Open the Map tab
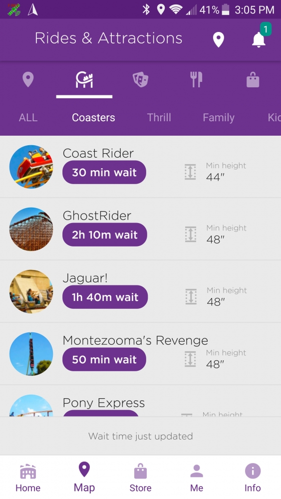This screenshot has width=281, height=499. 84,478
